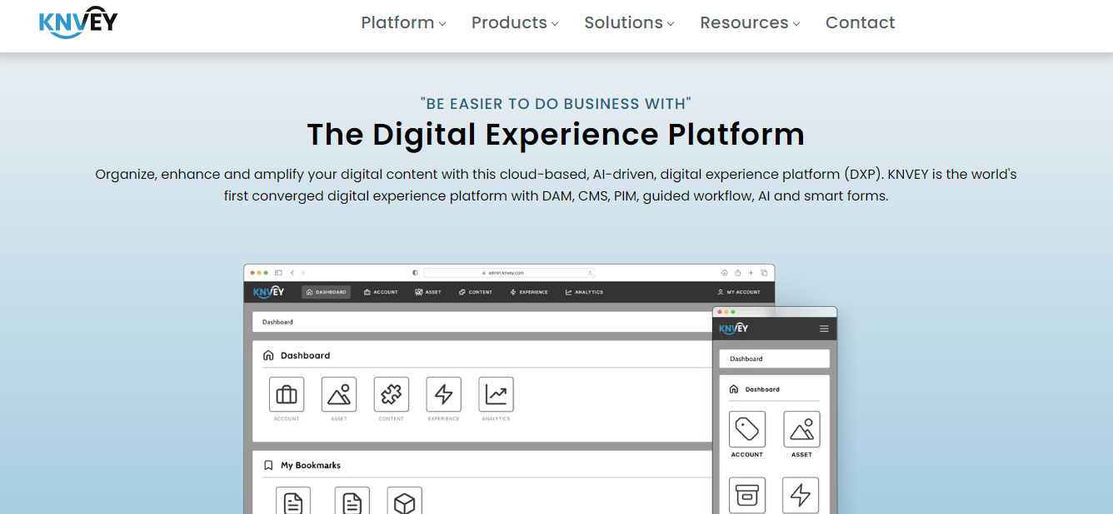Click the plus new-tab icon in mockup browser
The image size is (1113, 514).
tap(751, 273)
